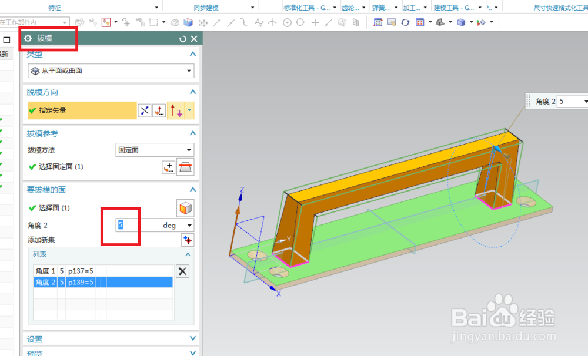Open the 类型 dropdown showing 从平面或曲面
The height and width of the screenshot is (356, 588).
(x=111, y=70)
